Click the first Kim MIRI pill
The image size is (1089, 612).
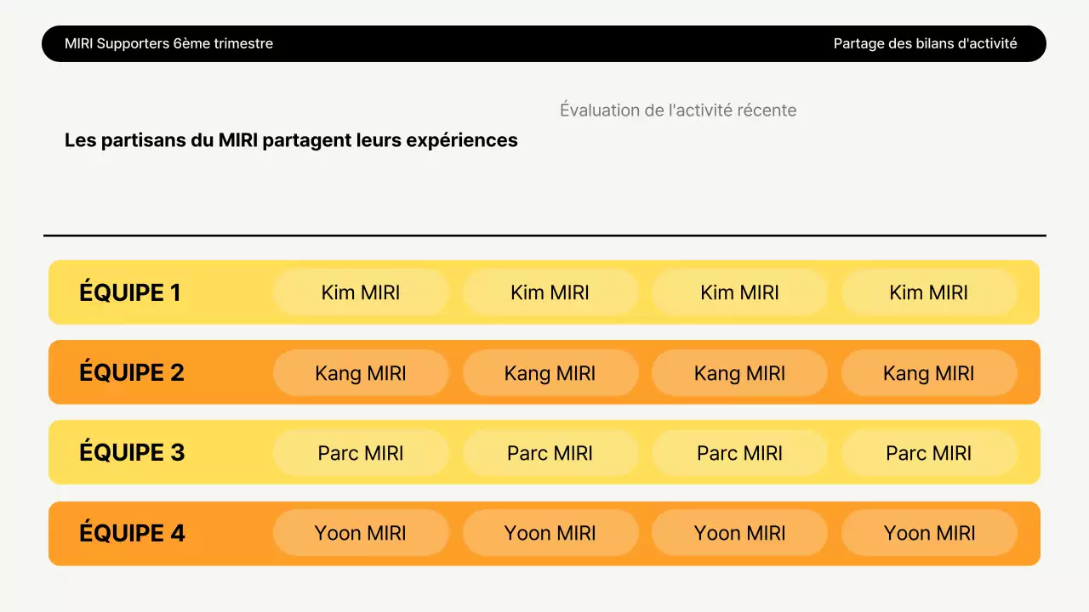(x=361, y=292)
